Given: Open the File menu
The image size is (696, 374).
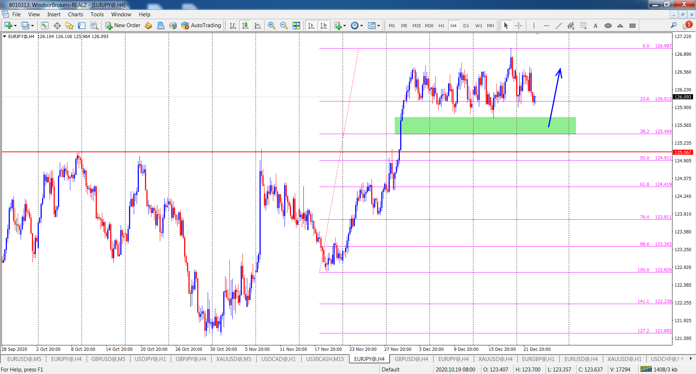Looking at the screenshot, I should click(x=16, y=14).
